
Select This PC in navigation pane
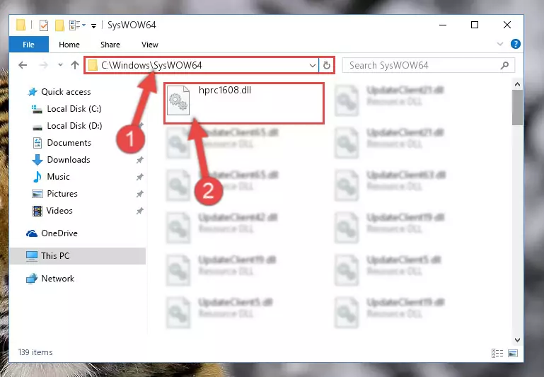55,256
